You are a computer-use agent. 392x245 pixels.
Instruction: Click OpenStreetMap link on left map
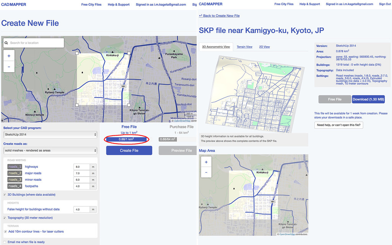[x=182, y=121]
